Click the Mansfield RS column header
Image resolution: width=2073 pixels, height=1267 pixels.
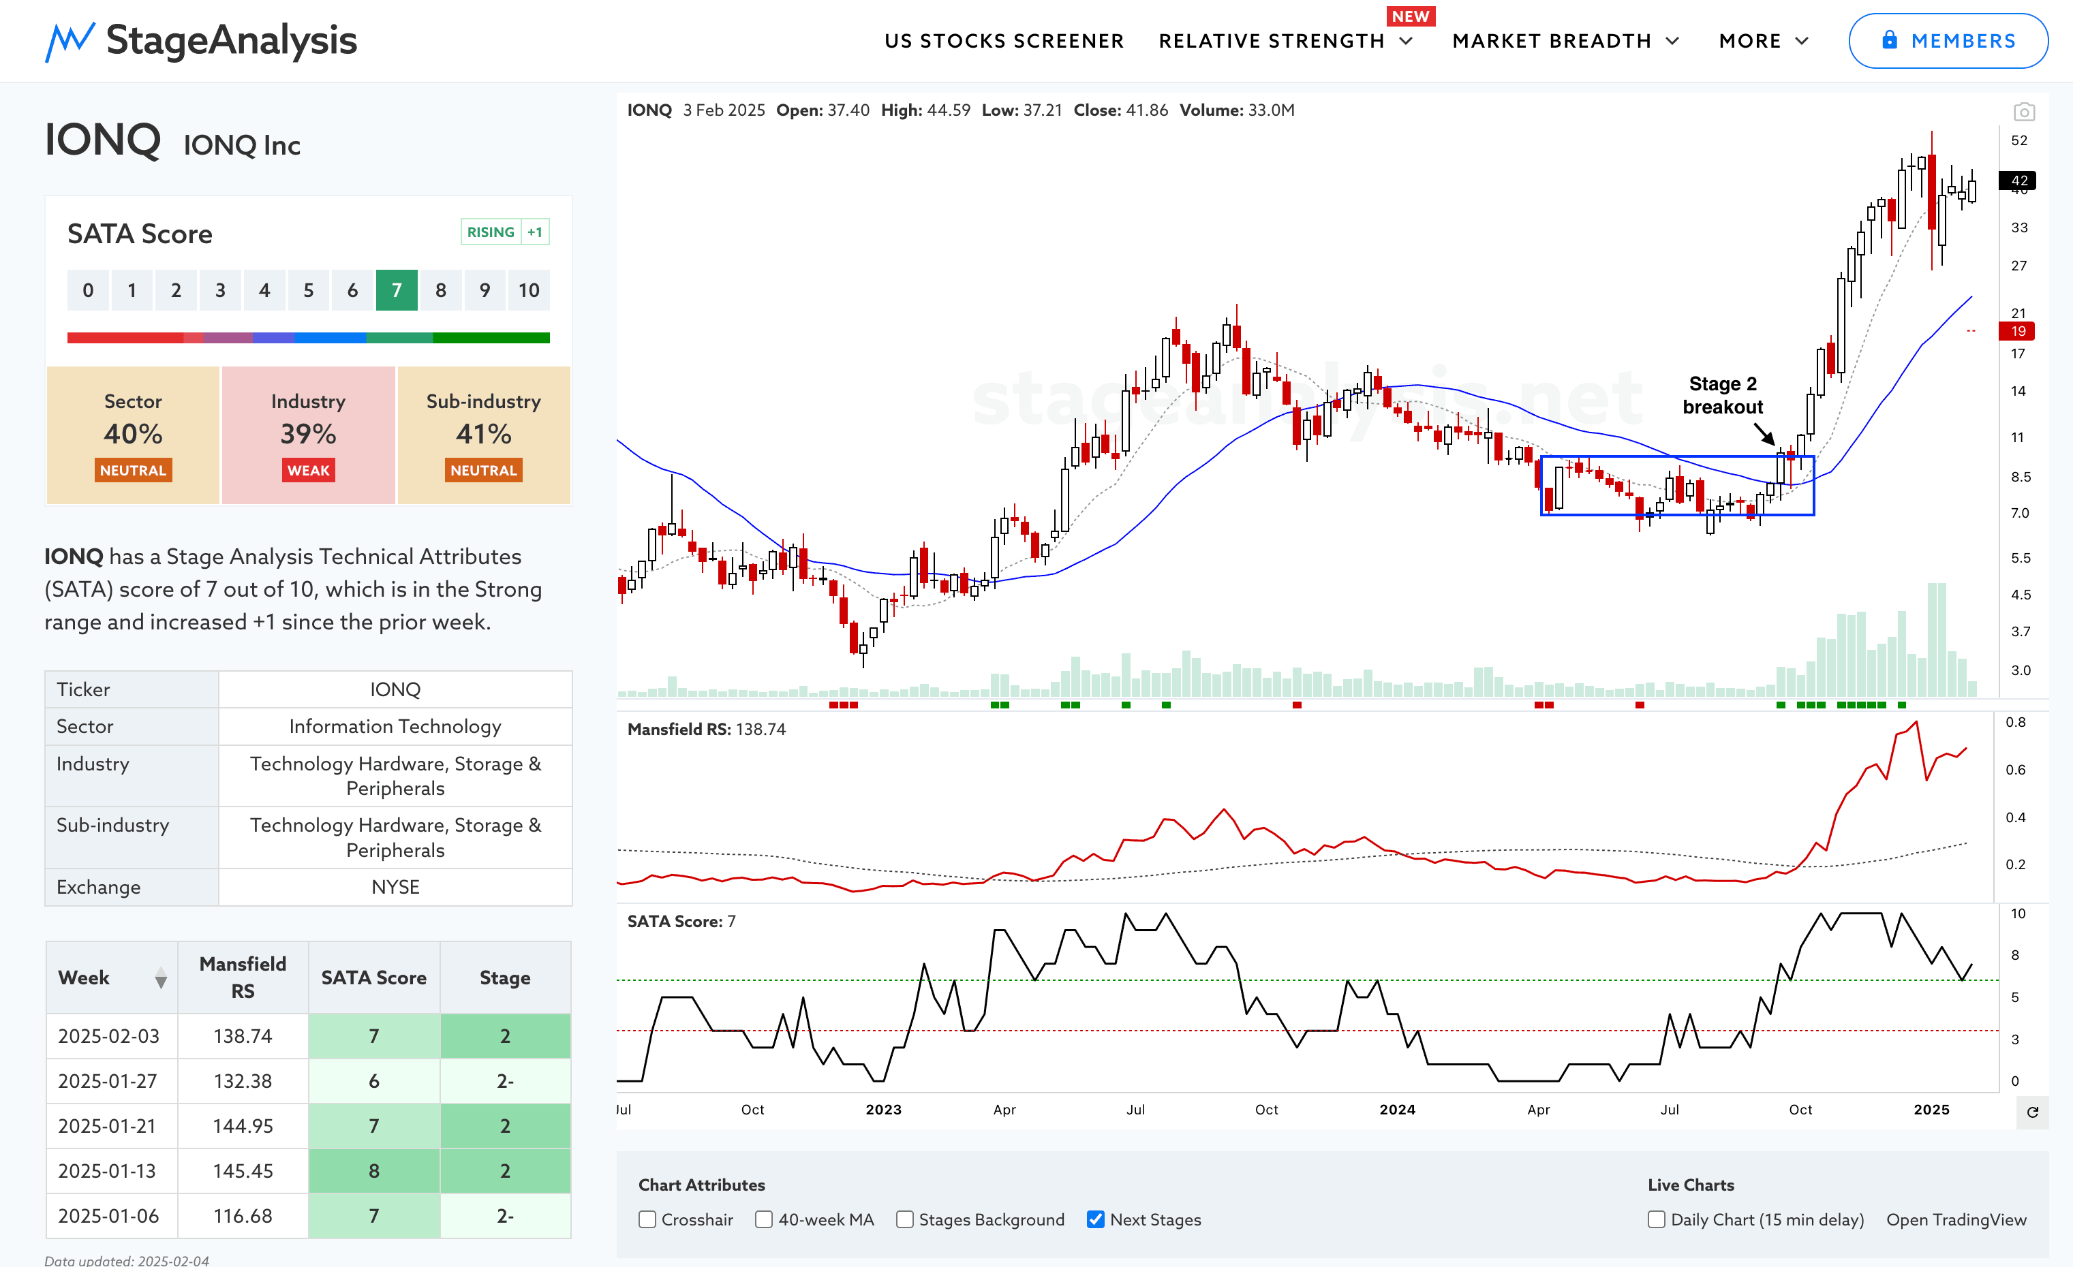coord(243,977)
